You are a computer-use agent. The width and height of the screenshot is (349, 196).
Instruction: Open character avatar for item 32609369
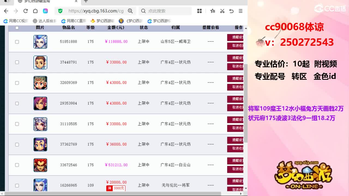pyautogui.click(x=40, y=83)
